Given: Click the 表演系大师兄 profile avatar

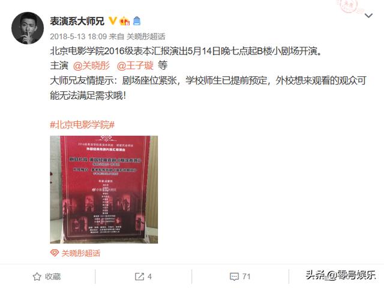Looking at the screenshot, I should pos(28,28).
